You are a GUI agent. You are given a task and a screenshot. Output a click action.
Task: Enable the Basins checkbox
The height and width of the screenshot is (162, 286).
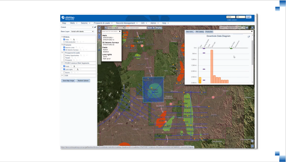(x=64, y=72)
